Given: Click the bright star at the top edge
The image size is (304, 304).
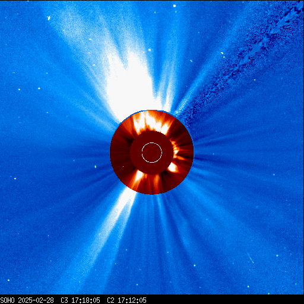Looking at the screenshot, I should [175, 6].
